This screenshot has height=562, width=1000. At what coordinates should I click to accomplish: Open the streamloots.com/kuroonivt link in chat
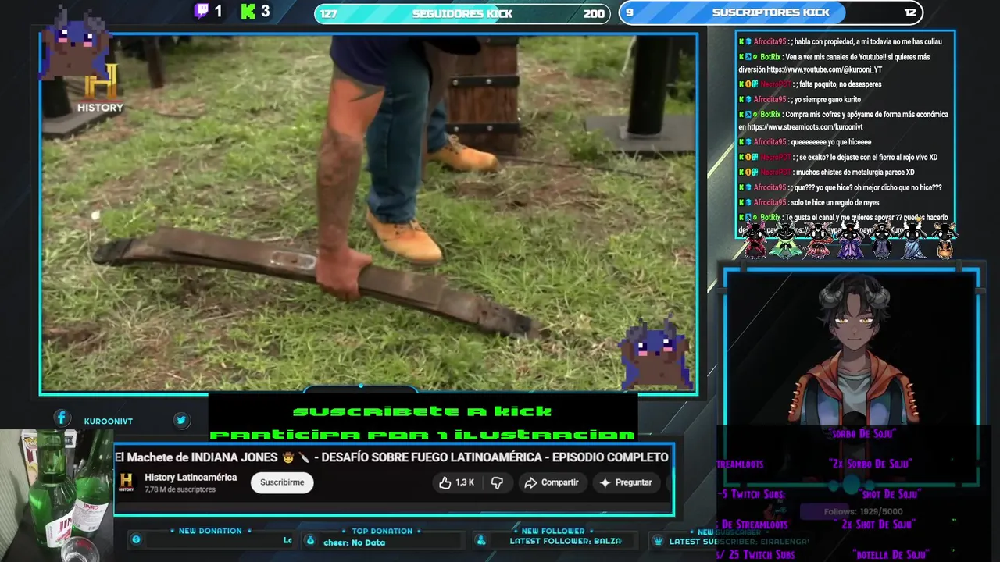(x=805, y=126)
